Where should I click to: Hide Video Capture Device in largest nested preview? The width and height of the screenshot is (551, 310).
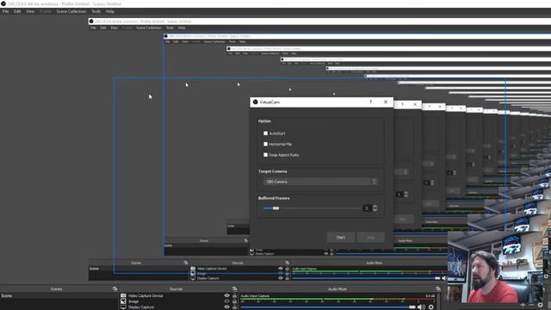[x=281, y=269]
